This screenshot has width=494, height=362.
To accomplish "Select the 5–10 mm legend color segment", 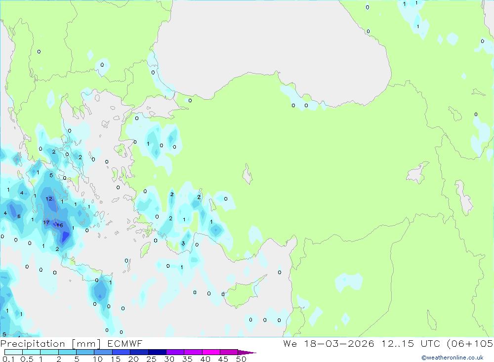I will click(85, 352).
